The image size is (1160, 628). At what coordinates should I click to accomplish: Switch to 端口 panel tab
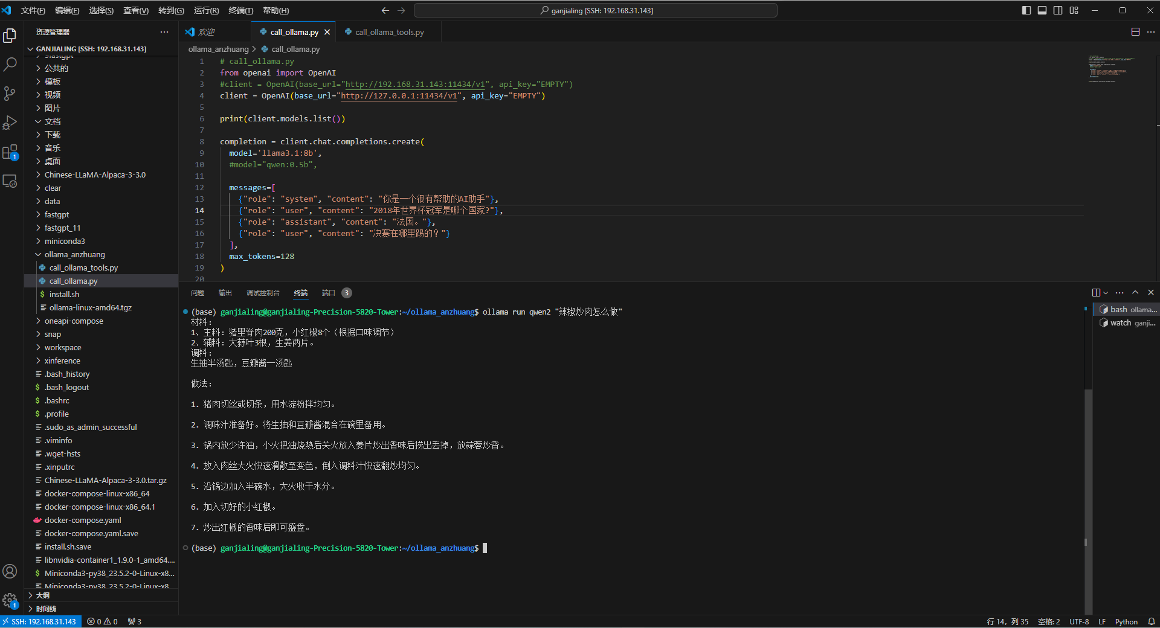pos(328,293)
